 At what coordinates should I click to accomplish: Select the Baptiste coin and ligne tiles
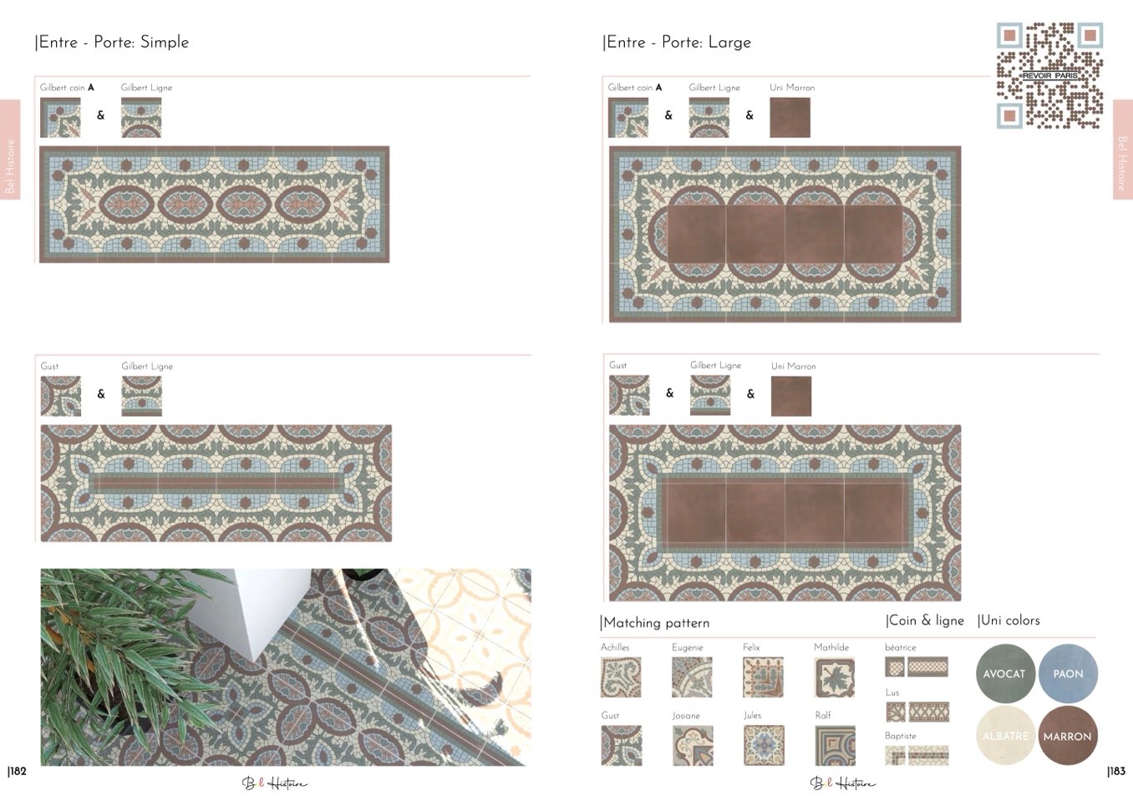click(917, 755)
